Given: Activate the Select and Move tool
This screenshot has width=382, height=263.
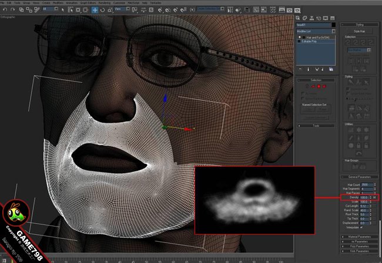Looking at the screenshot, I should pos(95,10).
